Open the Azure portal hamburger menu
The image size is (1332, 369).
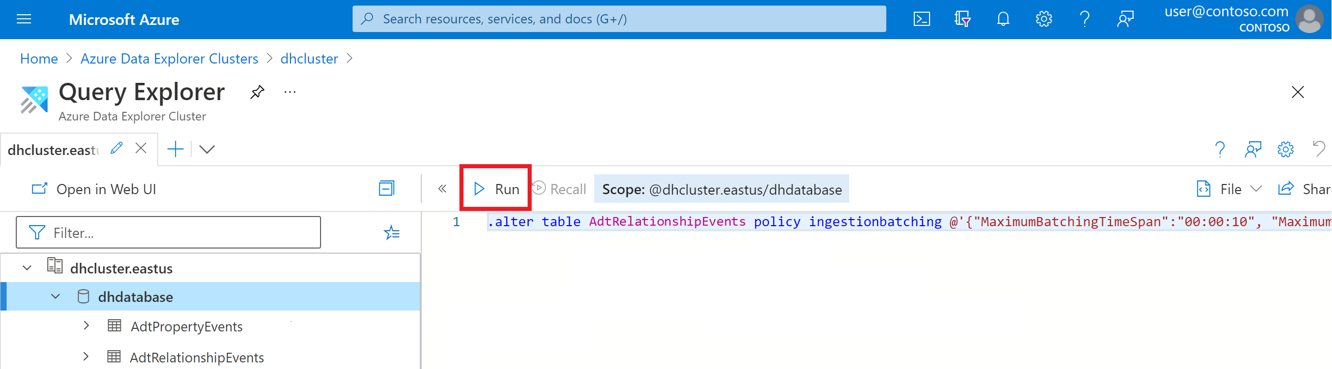coord(24,20)
